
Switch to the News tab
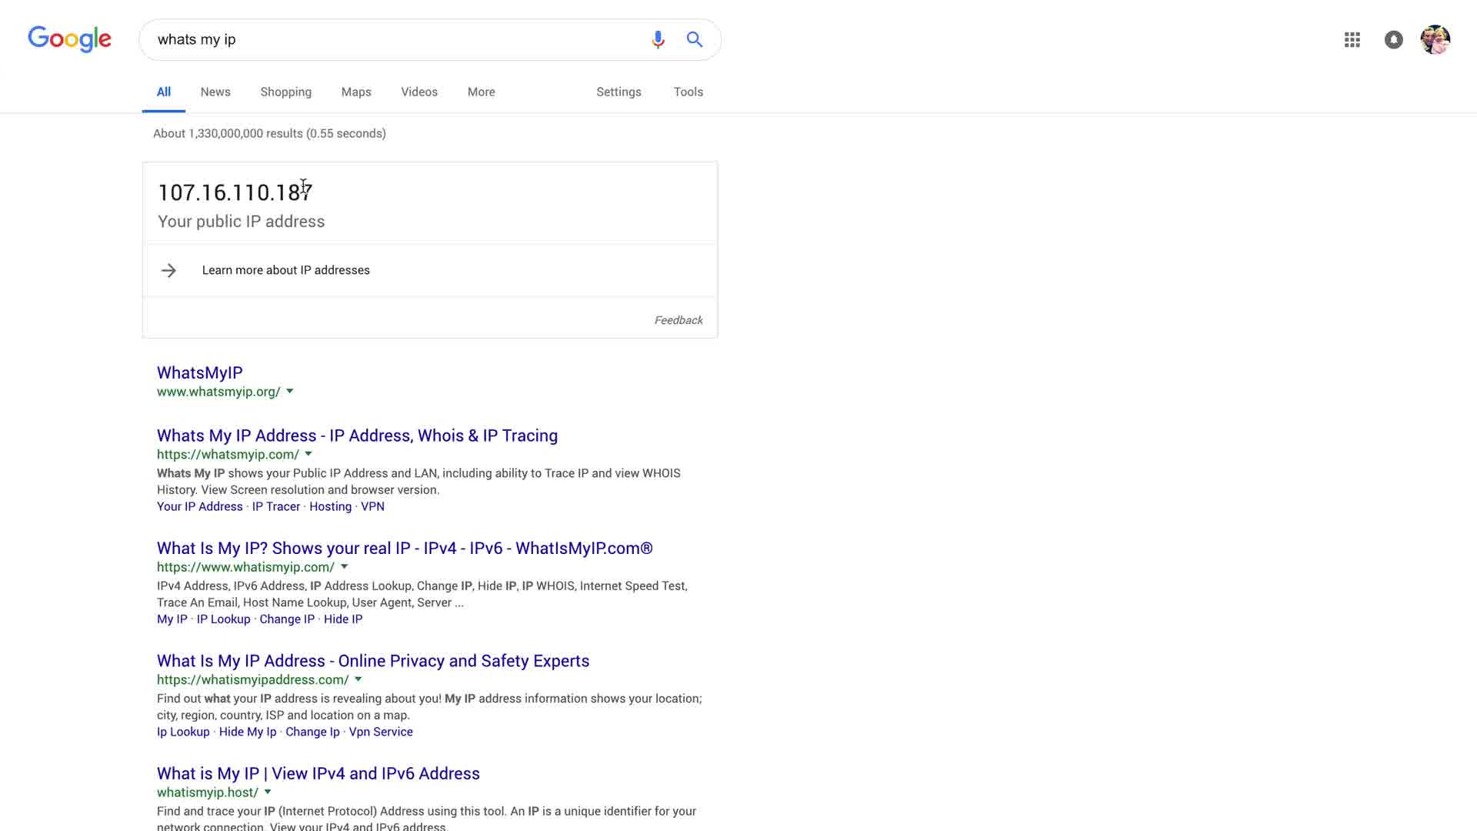tap(215, 92)
